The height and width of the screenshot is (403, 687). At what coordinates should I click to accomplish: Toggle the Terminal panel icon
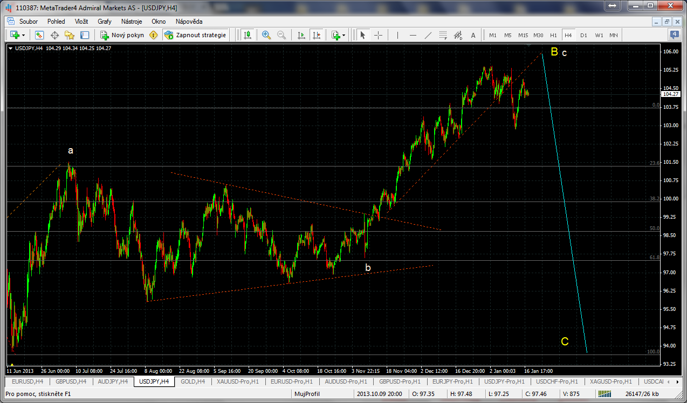coord(85,35)
